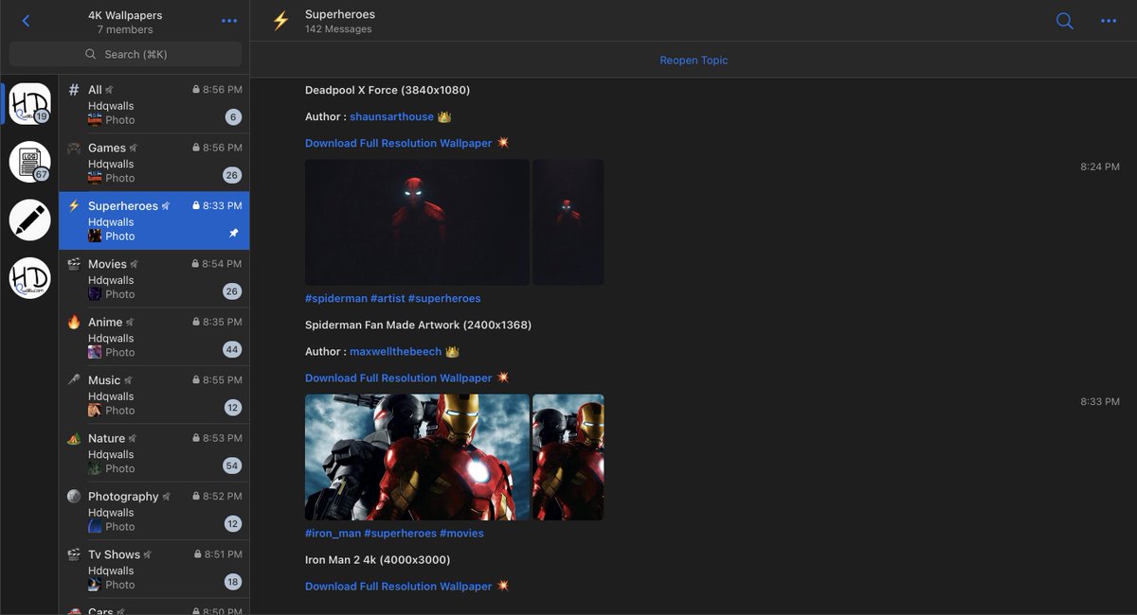Click the Superheroes title in chat header

point(340,14)
